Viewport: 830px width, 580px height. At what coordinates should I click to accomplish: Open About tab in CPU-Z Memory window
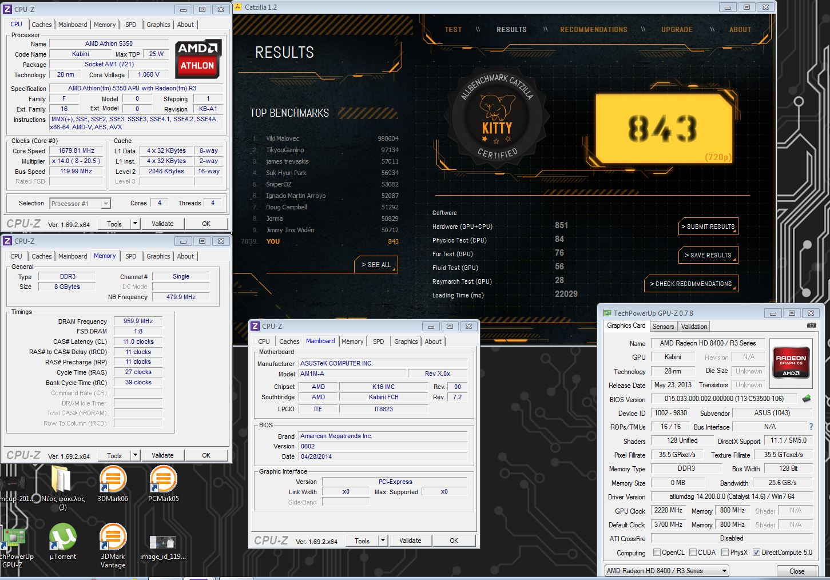pos(185,256)
